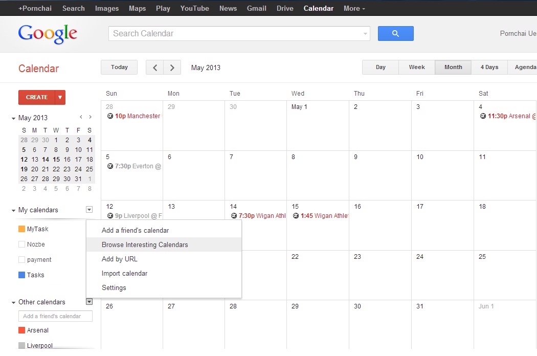Click the Calendar heading link
This screenshot has height=356, width=537.
pos(39,69)
